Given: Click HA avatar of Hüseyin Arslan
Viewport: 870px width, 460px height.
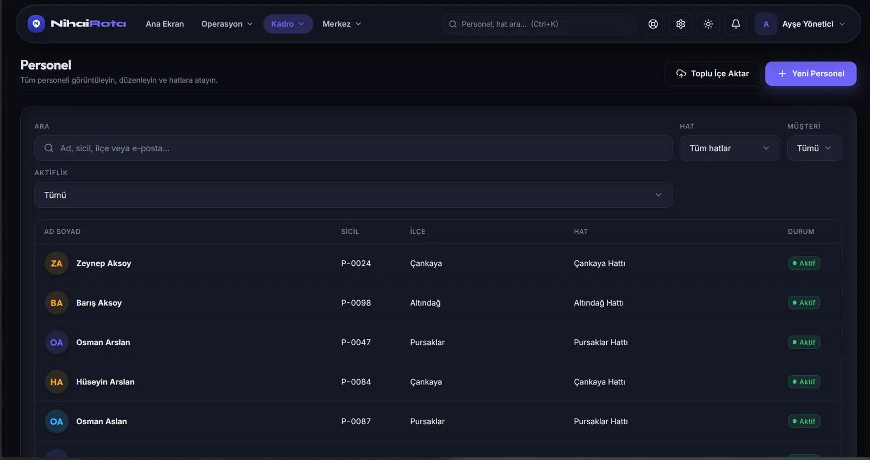Looking at the screenshot, I should tap(57, 382).
